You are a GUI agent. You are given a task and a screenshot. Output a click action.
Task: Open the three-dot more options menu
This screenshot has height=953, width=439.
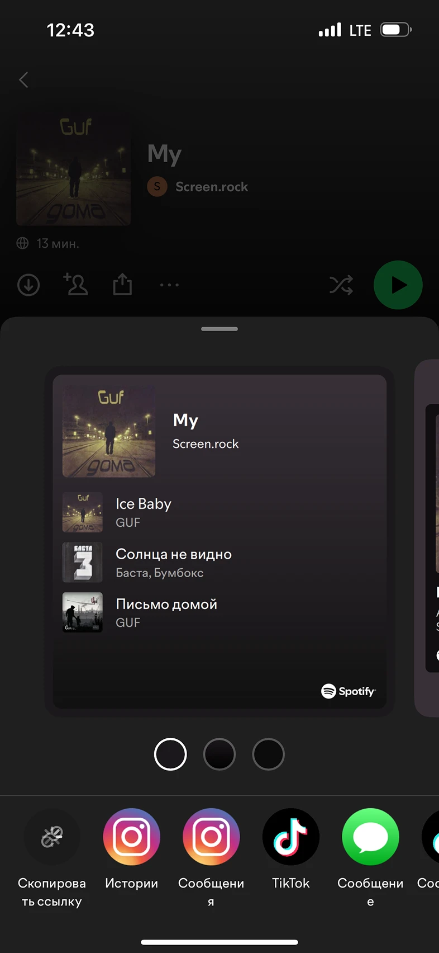tap(169, 285)
